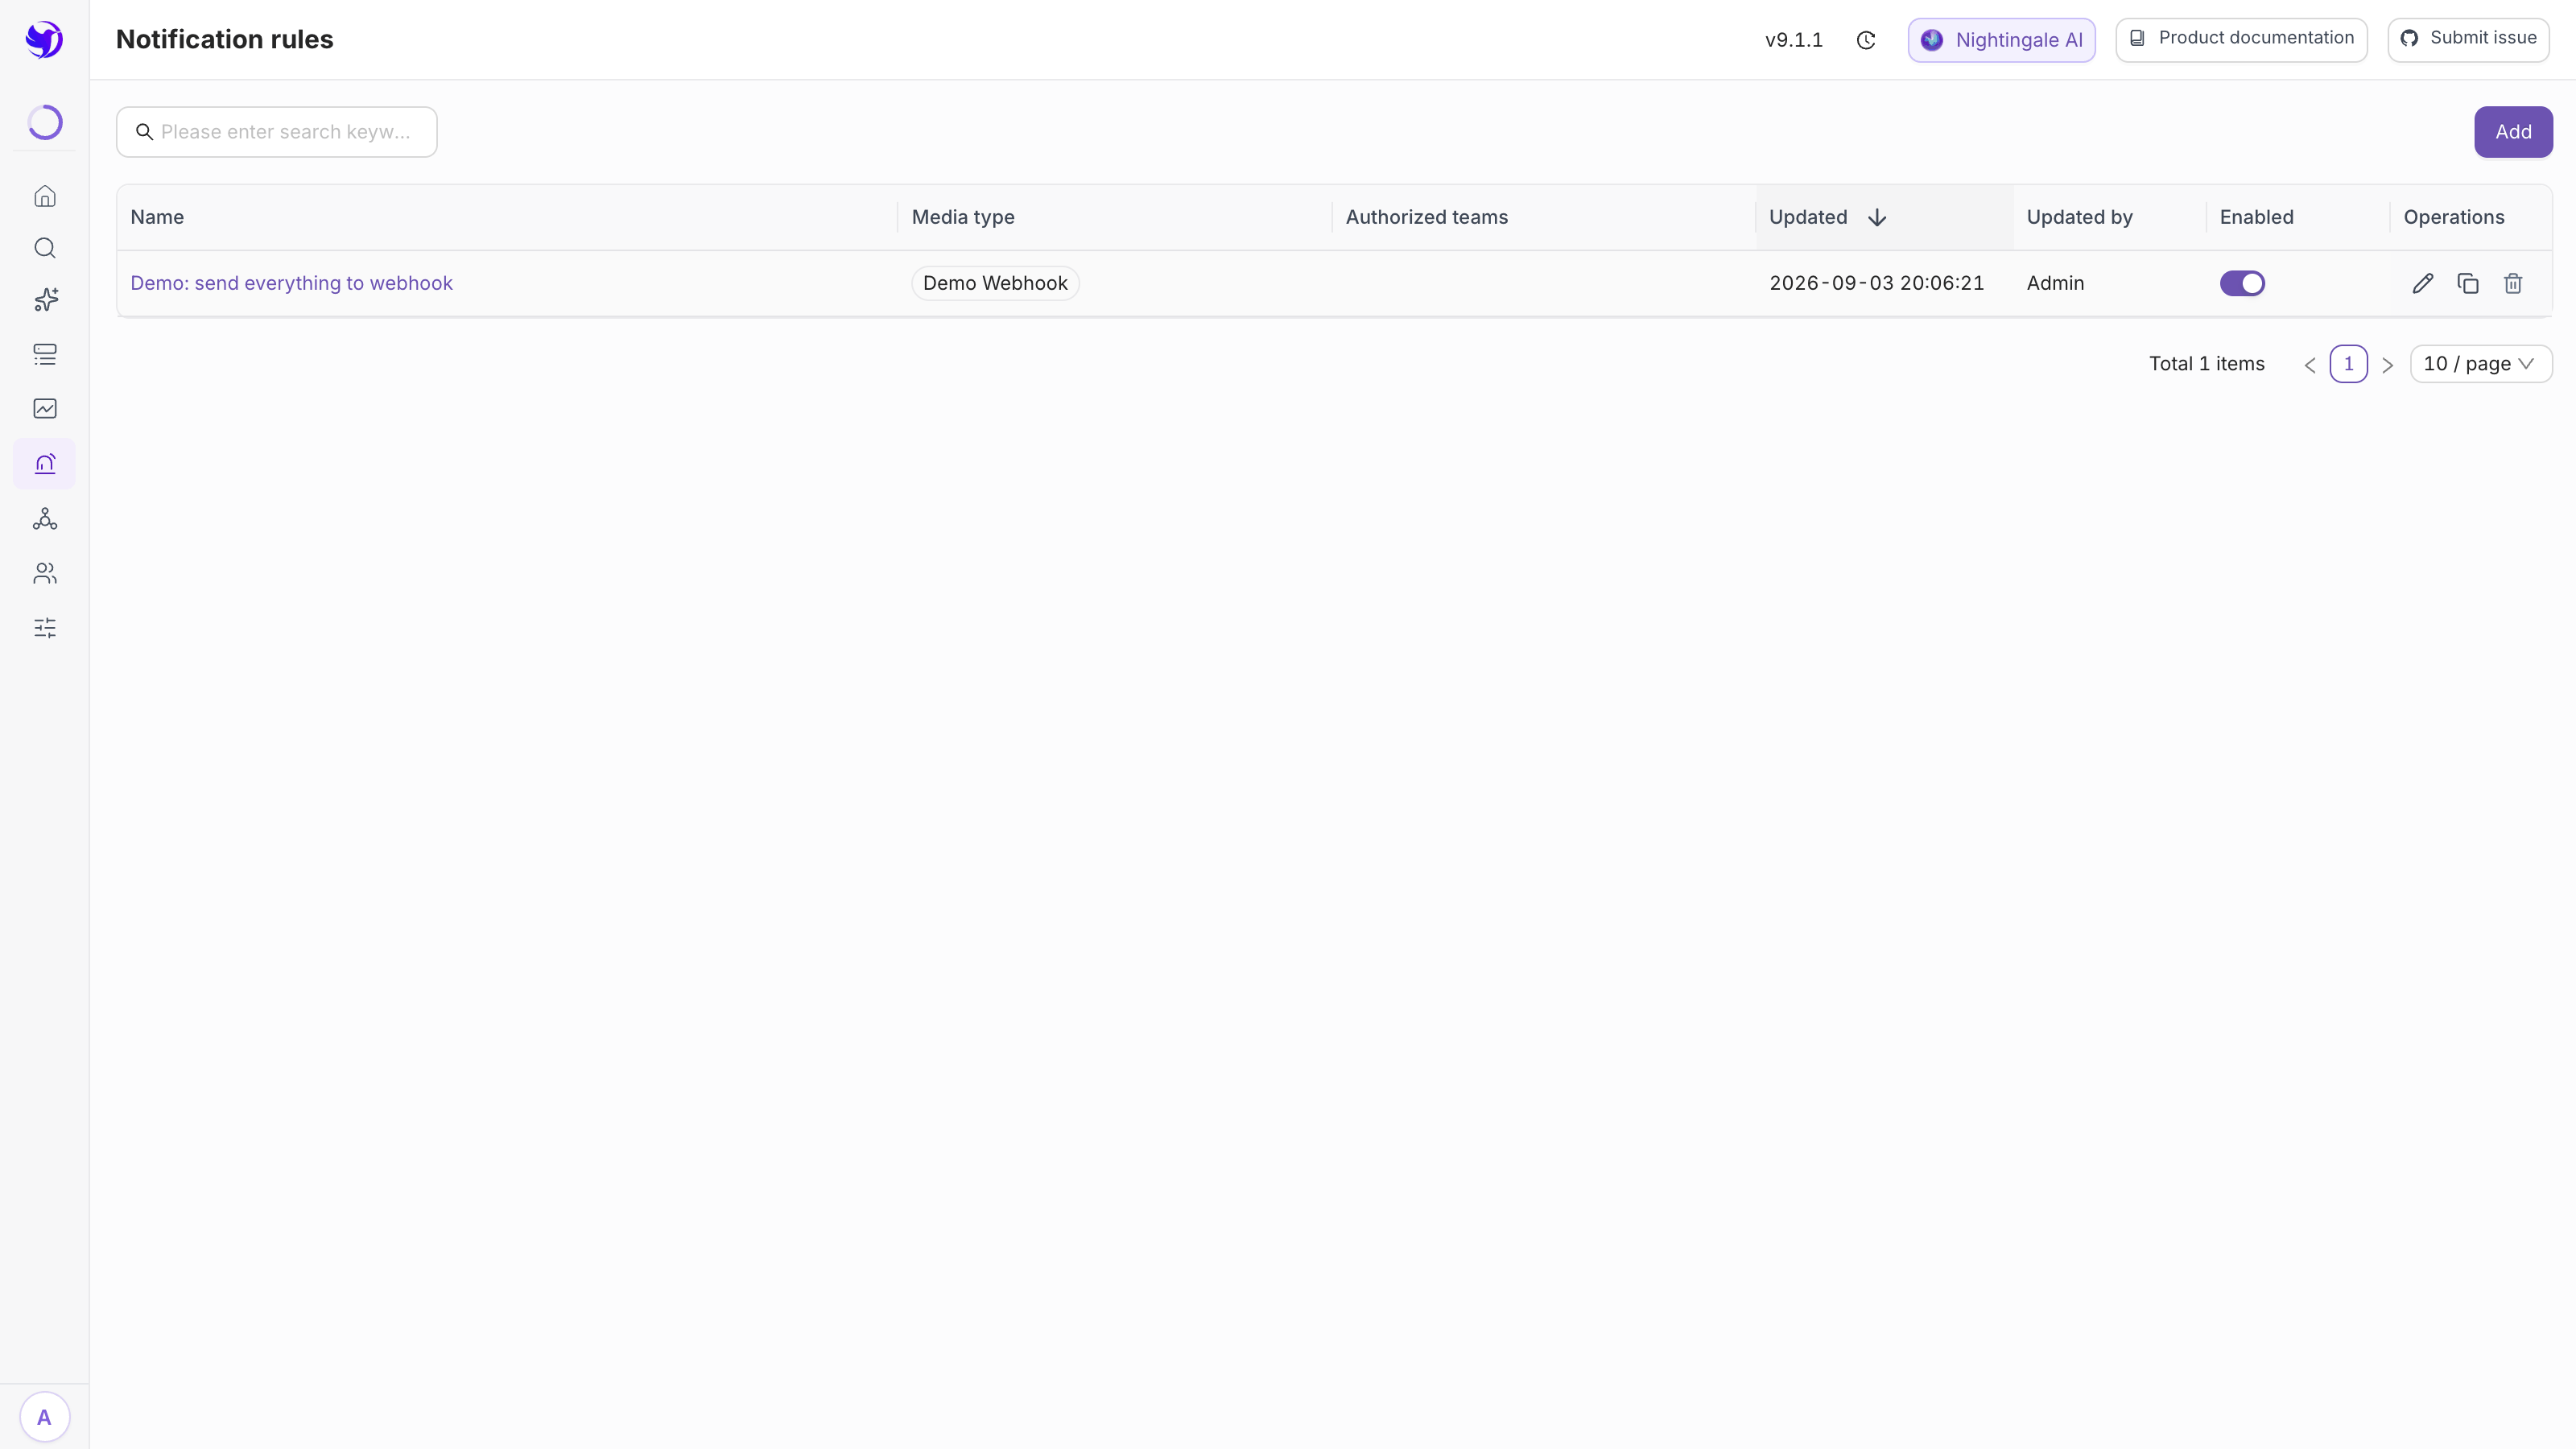
Task: Open the dashboard chart sidebar icon
Action: (x=45, y=408)
